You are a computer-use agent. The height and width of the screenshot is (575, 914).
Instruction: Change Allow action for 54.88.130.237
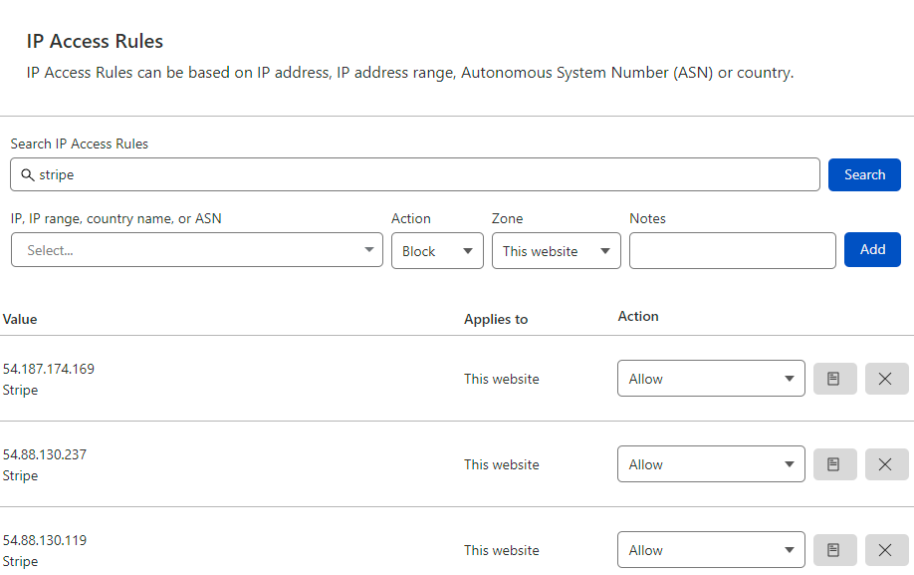[711, 464]
